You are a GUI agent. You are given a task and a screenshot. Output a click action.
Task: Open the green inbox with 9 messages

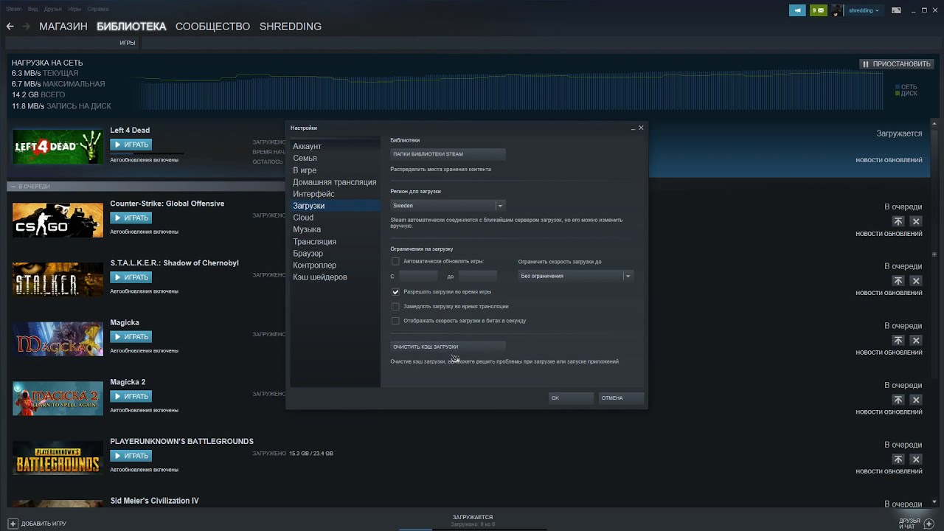(818, 10)
